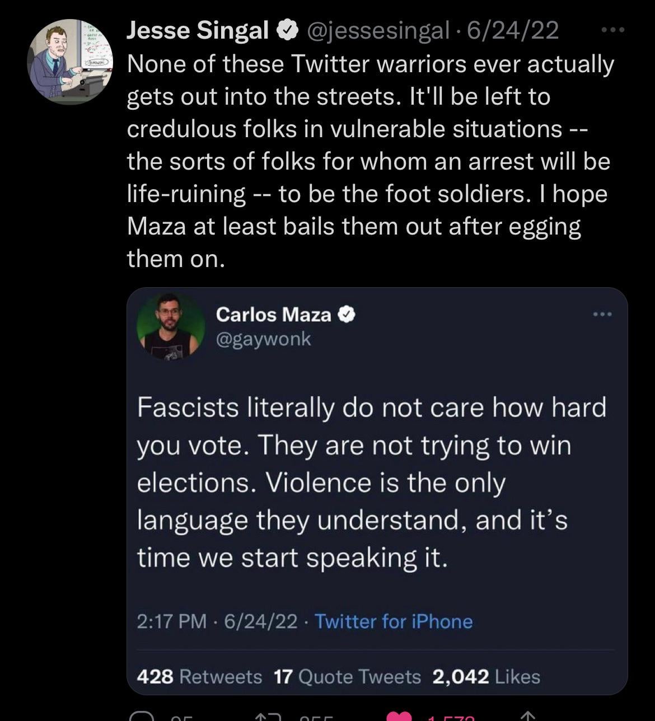Viewport: 655px width, 721px height.
Task: Click the Jesse Singal display name
Action: [198, 31]
